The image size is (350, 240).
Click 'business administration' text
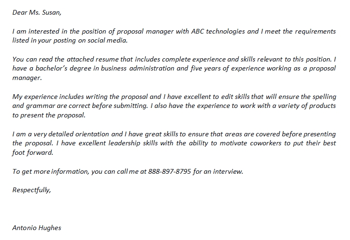pos(137,68)
